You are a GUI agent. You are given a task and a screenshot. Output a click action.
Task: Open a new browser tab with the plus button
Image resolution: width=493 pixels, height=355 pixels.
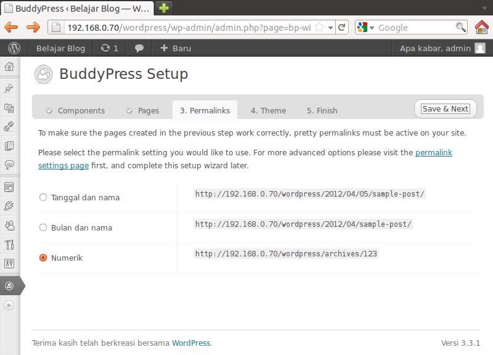(x=164, y=8)
